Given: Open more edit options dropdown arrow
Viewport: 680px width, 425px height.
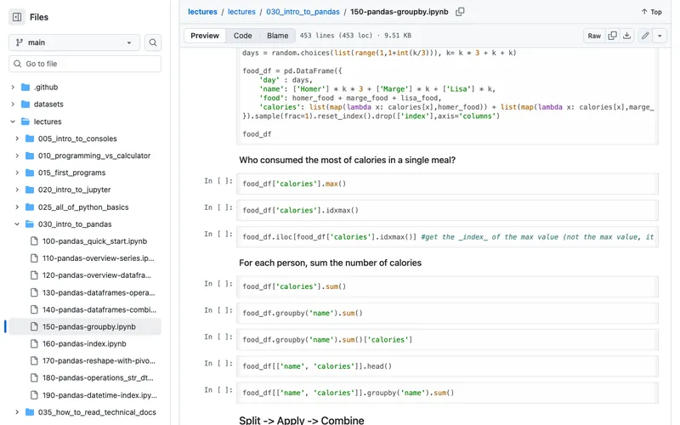Looking at the screenshot, I should (x=660, y=36).
